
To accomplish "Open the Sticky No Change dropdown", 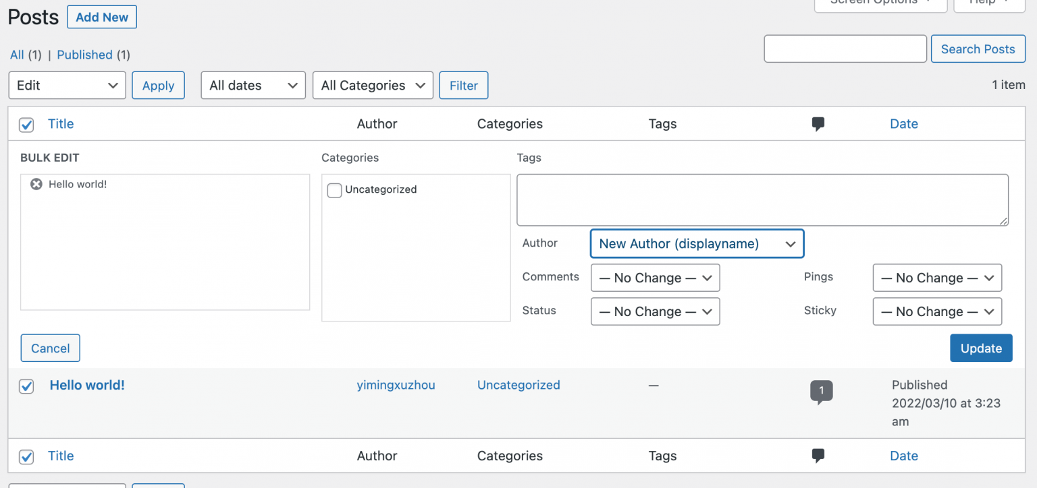I will point(937,311).
